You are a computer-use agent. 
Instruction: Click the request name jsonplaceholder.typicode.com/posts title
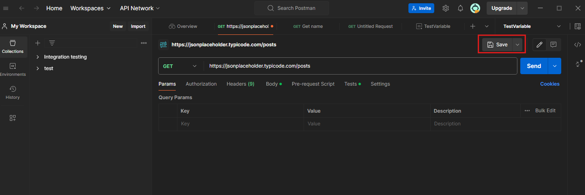click(224, 45)
